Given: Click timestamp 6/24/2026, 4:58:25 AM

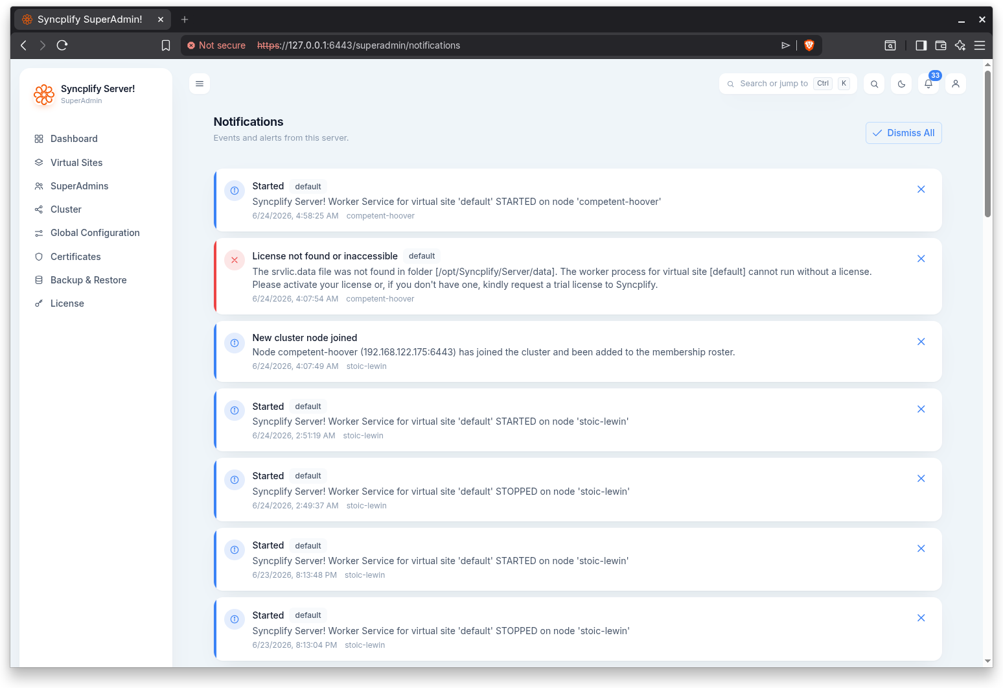Looking at the screenshot, I should pyautogui.click(x=295, y=216).
